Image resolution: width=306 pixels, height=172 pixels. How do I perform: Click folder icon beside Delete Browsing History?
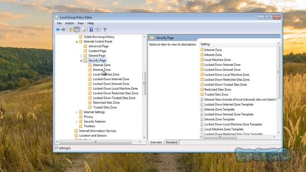click(x=81, y=37)
